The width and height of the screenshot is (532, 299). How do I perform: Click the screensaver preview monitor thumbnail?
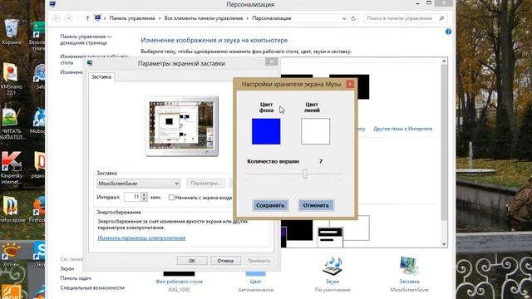[x=182, y=126]
